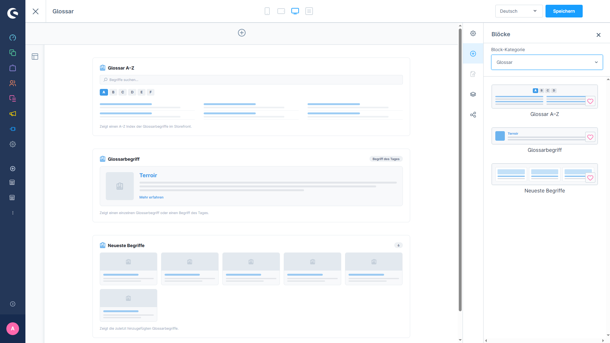Expand the sidebar with the arrow circle icon
Image resolution: width=610 pixels, height=343 pixels.
[x=13, y=304]
